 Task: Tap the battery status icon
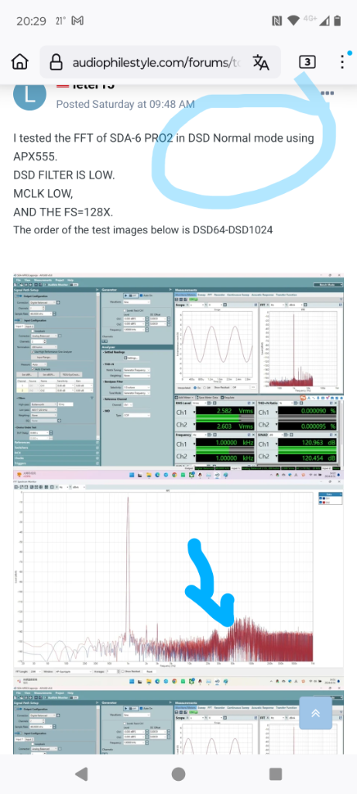[338, 21]
